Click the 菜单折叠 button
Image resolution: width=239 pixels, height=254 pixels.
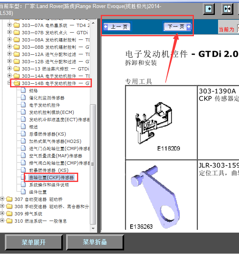click(x=95, y=242)
